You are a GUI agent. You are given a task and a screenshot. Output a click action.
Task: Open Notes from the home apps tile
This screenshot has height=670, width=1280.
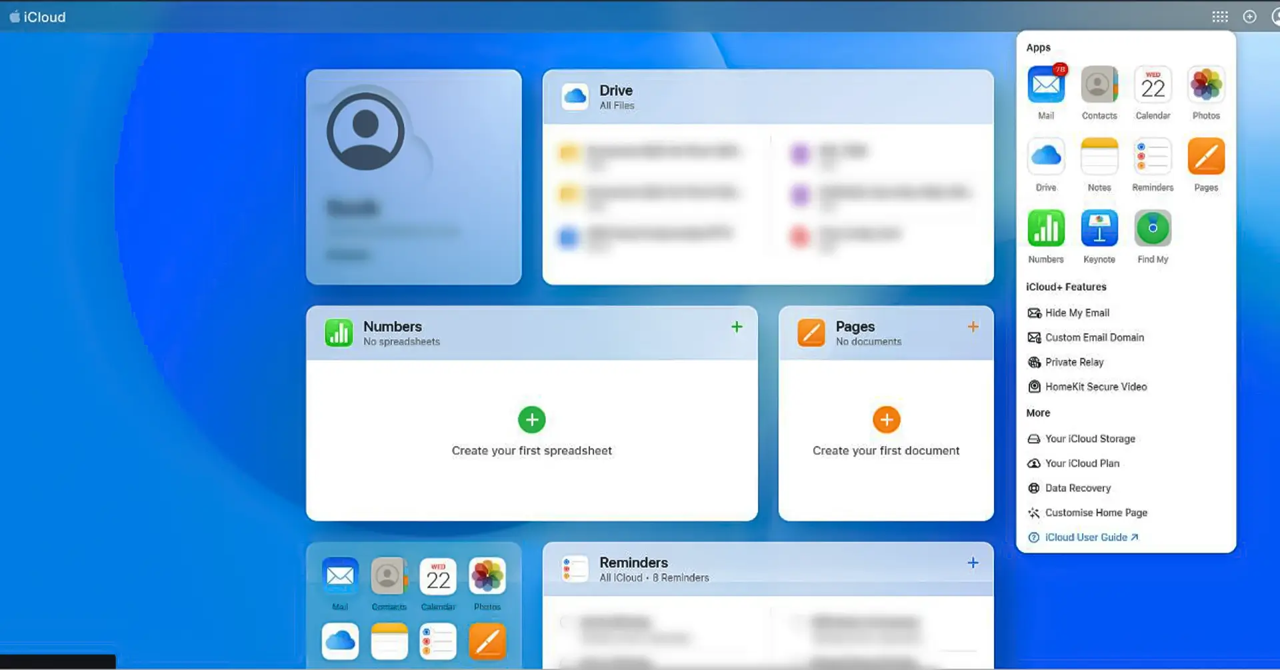(x=389, y=641)
